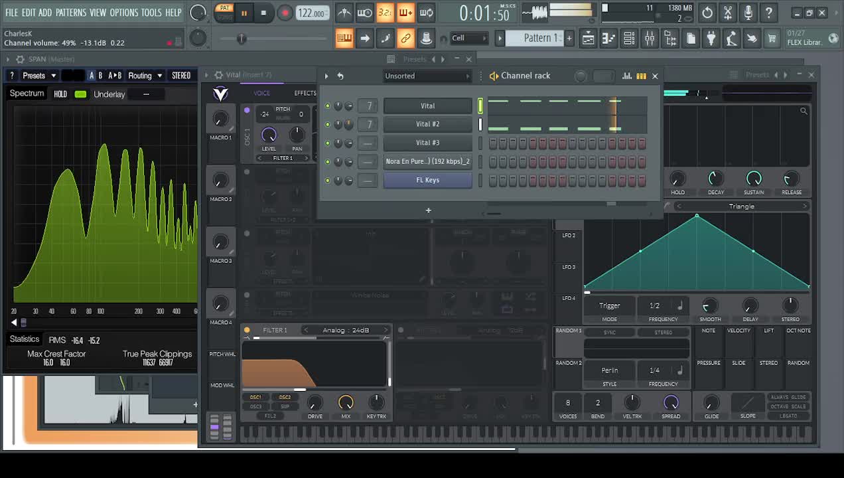This screenshot has width=844, height=478.
Task: Mute the Vital #2 channel green LED
Action: point(327,124)
